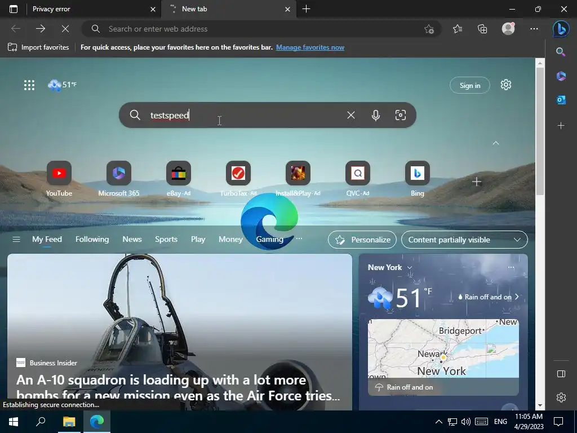Open the feed hamburger menu

[16, 239]
